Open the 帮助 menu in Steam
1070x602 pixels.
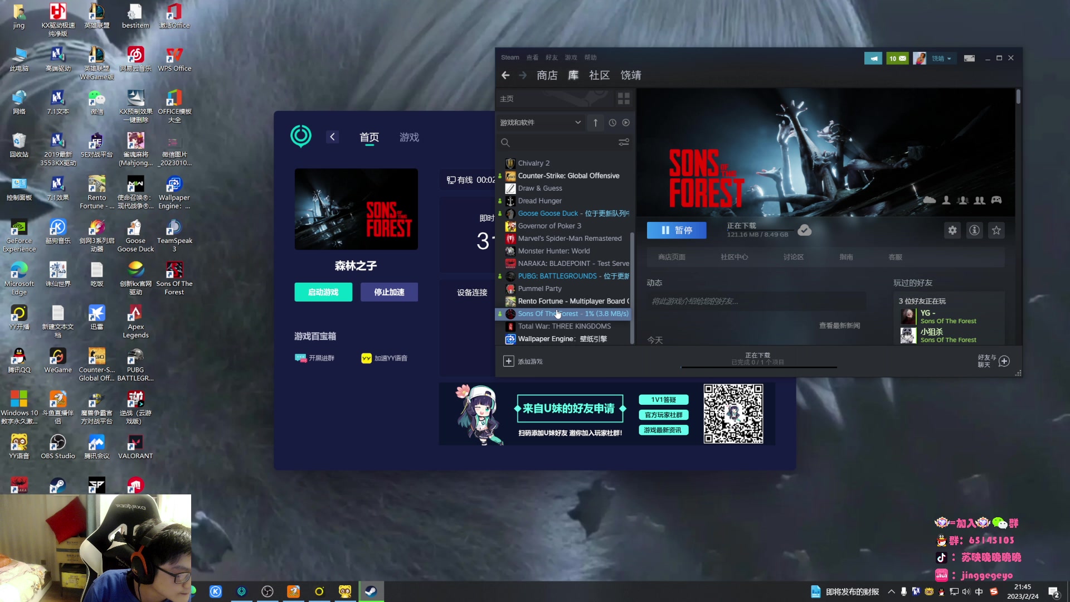[x=591, y=57]
